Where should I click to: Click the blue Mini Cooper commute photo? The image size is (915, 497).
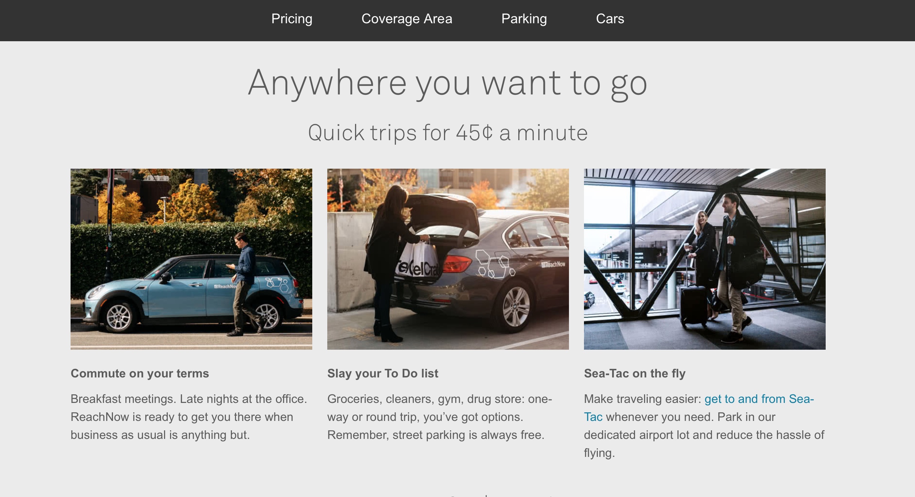pyautogui.click(x=191, y=259)
